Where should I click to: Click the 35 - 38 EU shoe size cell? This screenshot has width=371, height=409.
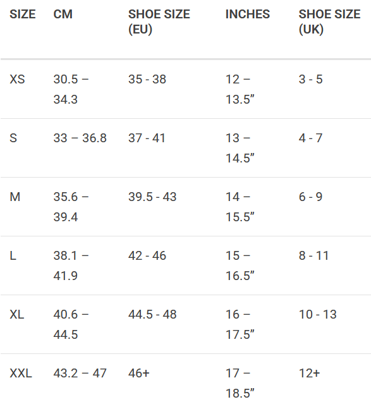[x=147, y=79]
